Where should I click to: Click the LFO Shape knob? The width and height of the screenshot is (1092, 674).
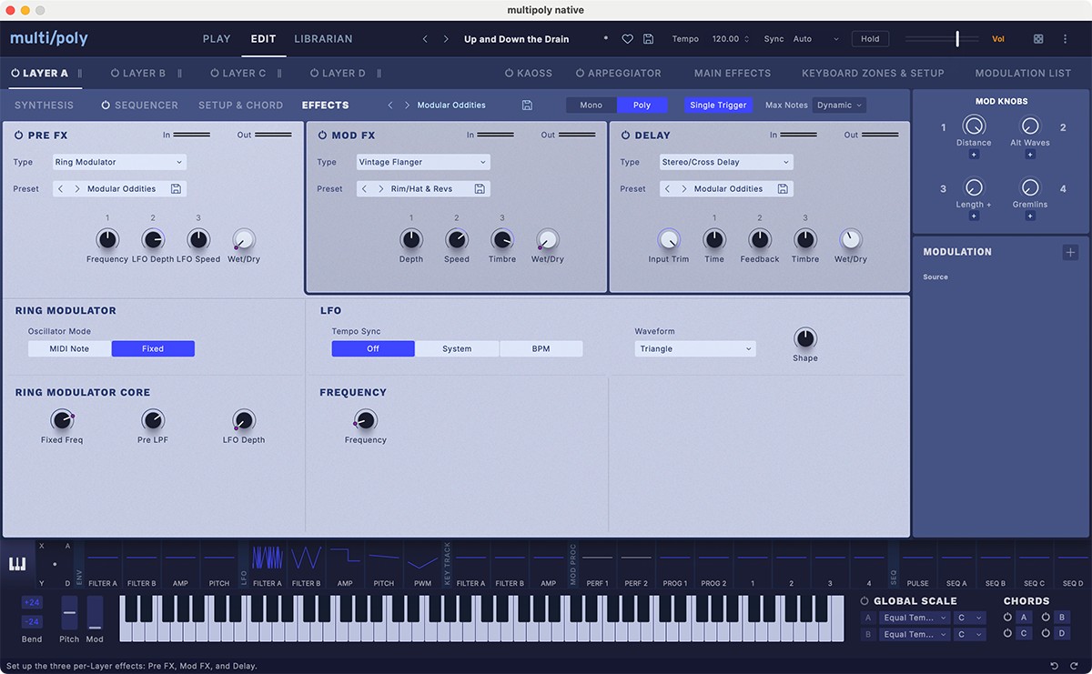pos(805,339)
